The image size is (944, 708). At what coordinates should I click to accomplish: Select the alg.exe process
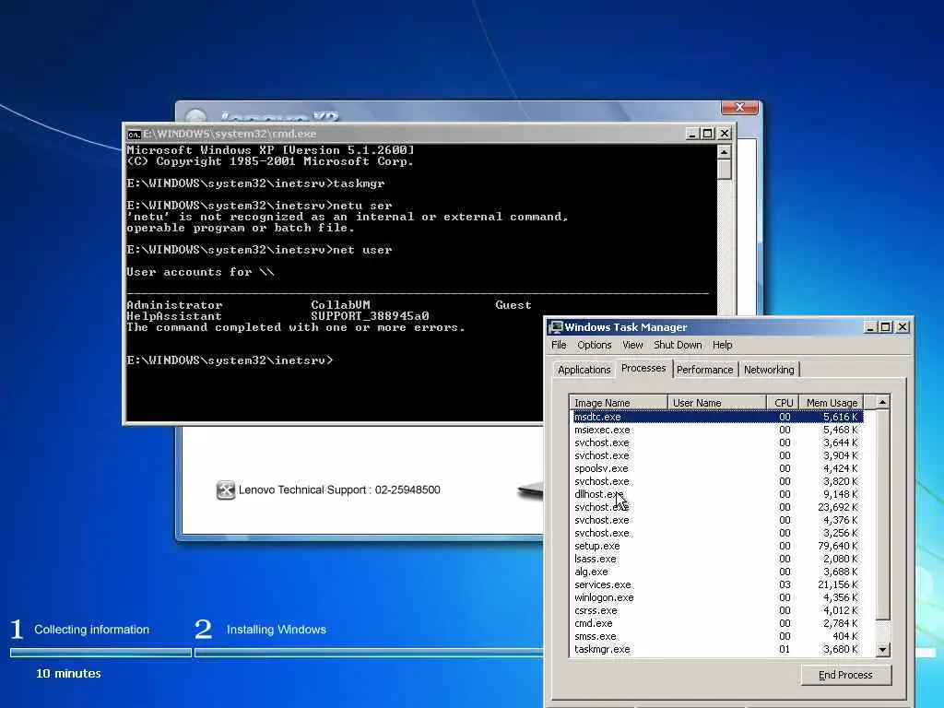click(591, 572)
